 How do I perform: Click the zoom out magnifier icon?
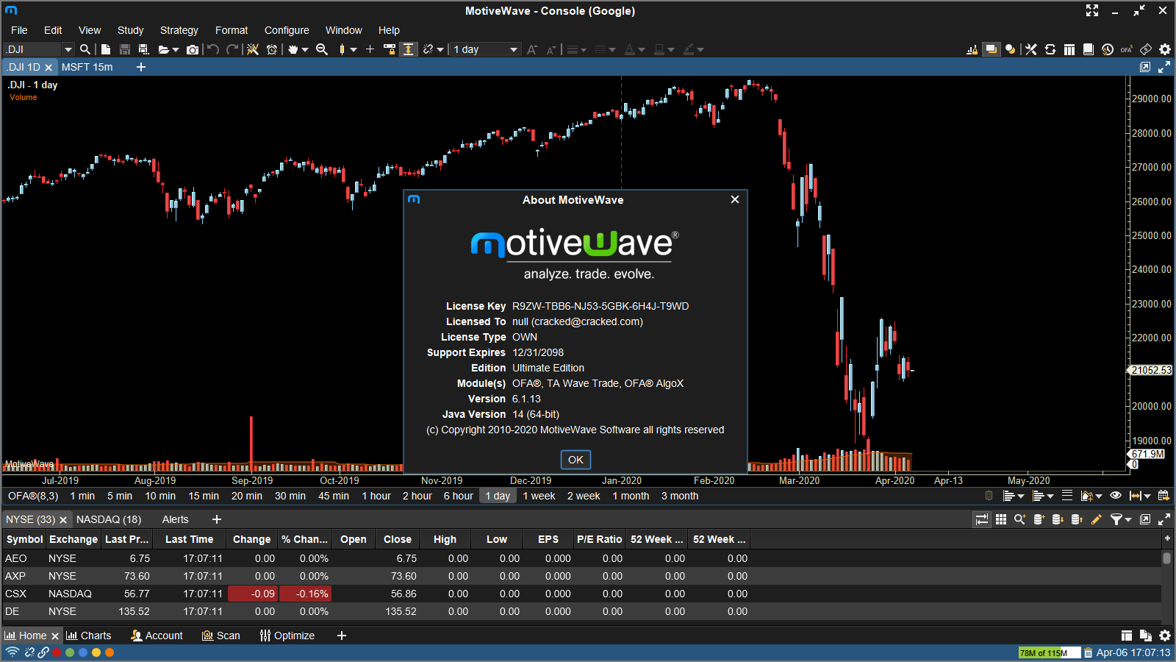(322, 49)
